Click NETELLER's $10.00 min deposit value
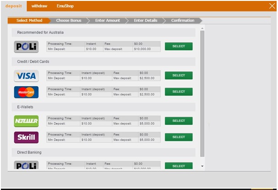Viewport: 278px width, 190px height. click(87, 123)
